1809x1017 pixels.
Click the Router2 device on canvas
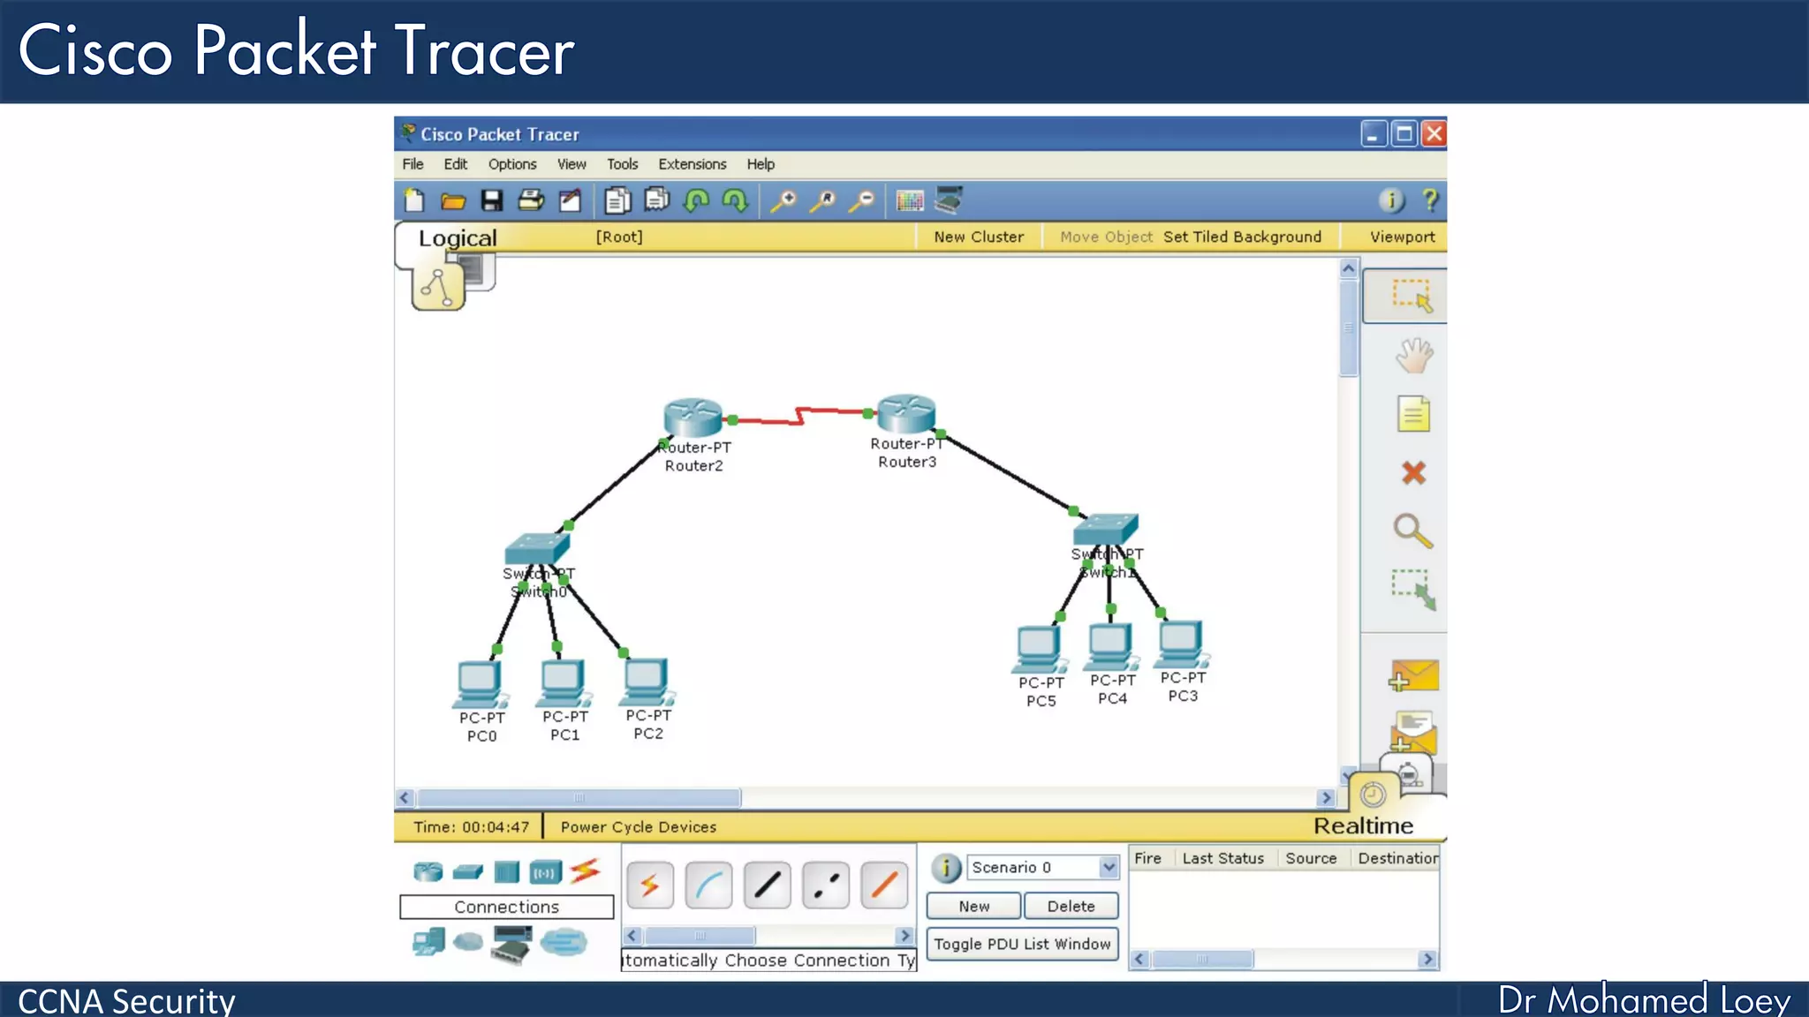pyautogui.click(x=693, y=417)
